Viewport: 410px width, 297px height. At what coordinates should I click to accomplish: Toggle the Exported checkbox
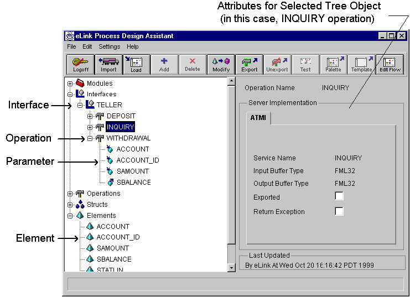pyautogui.click(x=339, y=196)
